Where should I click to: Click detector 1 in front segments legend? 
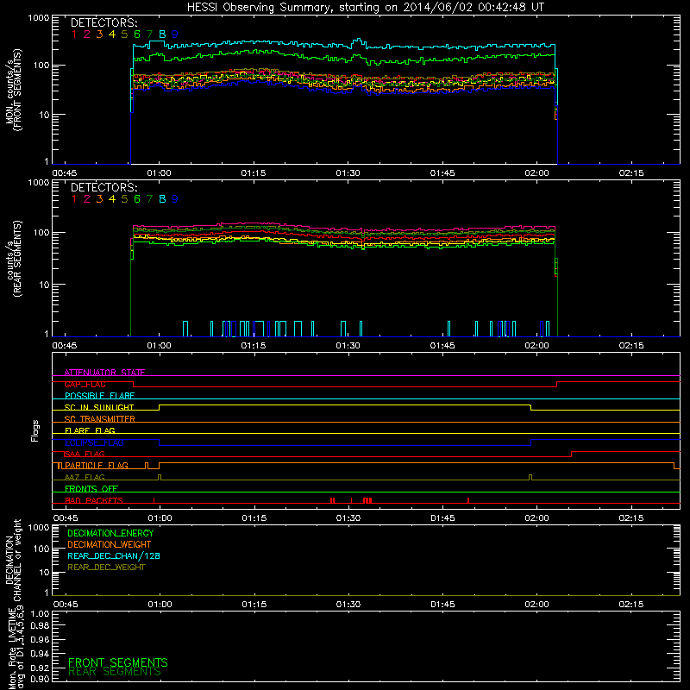tap(74, 34)
